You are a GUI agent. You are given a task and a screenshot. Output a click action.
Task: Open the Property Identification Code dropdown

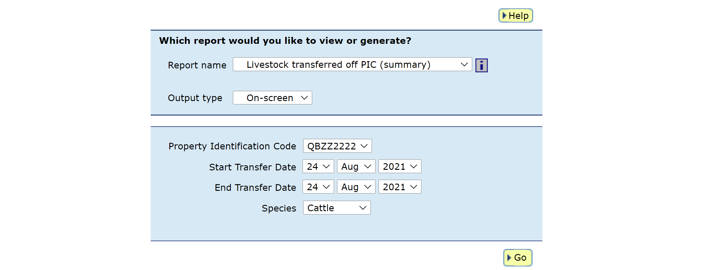(337, 146)
